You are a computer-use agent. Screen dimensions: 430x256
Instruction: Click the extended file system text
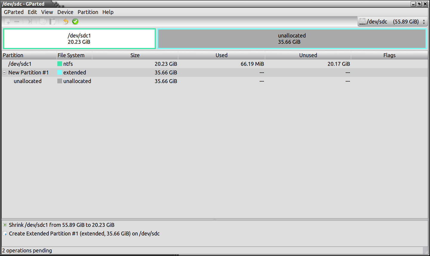click(x=75, y=73)
